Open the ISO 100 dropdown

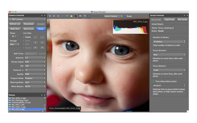tap(35, 66)
